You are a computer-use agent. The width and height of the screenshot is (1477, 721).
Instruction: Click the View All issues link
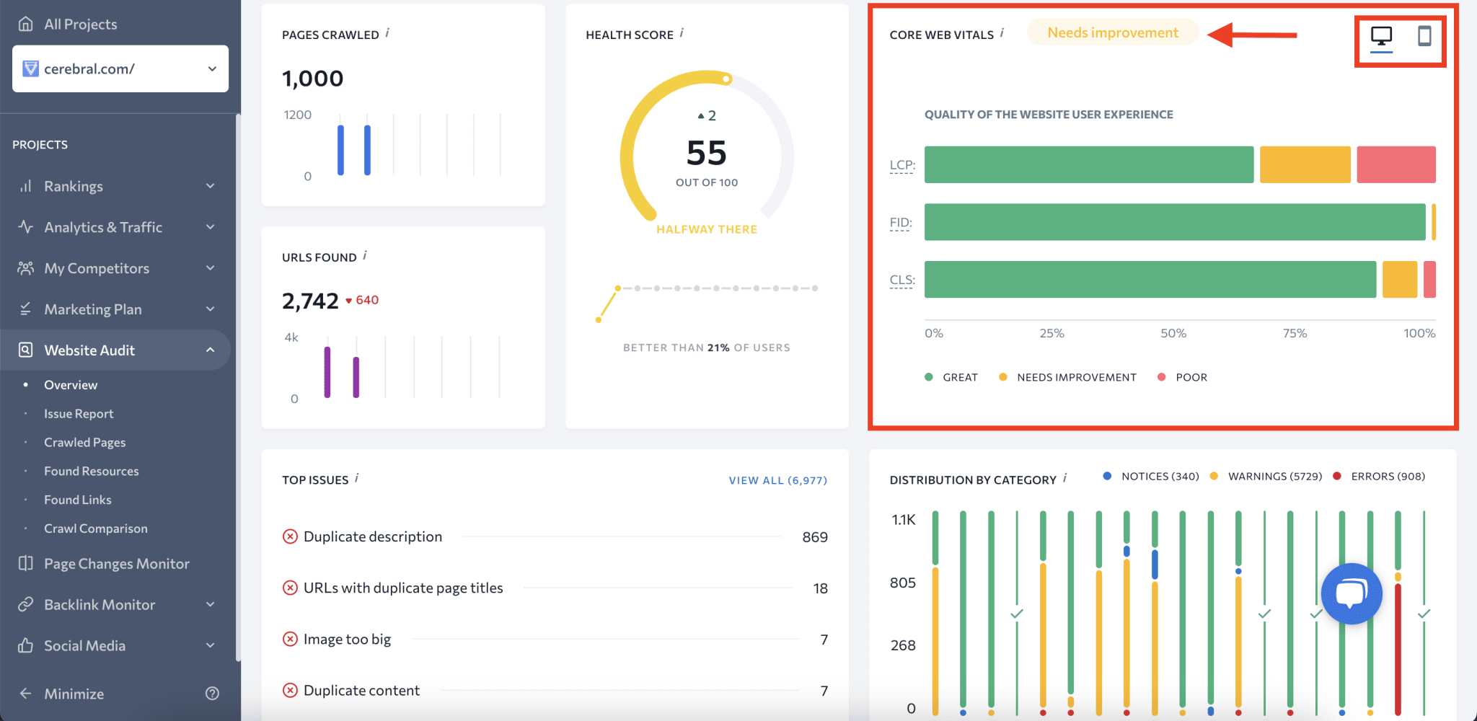[x=777, y=479]
